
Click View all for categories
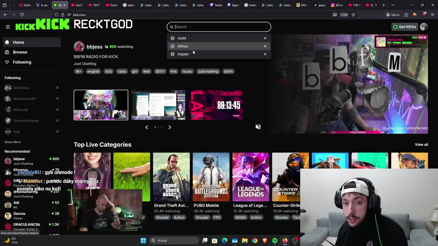click(x=421, y=145)
